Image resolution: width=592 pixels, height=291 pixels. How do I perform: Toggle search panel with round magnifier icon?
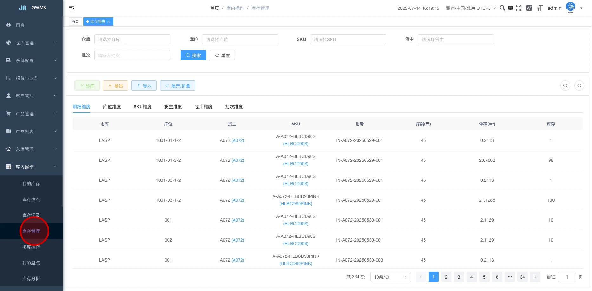565,85
